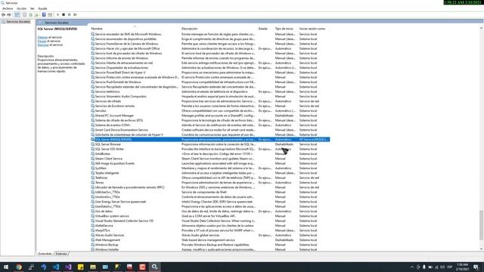Click the Back arrow in the toolbar
484x272 pixels.
coord(3,15)
